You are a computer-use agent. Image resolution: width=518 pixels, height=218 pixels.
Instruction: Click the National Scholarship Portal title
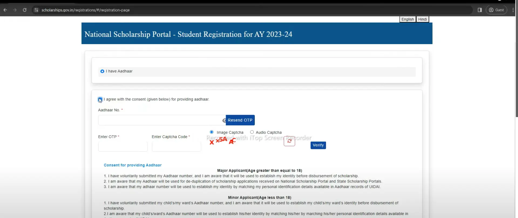[x=188, y=34]
